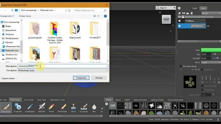Pick the Eyedropper tool
221x124 pixels.
click(30, 108)
